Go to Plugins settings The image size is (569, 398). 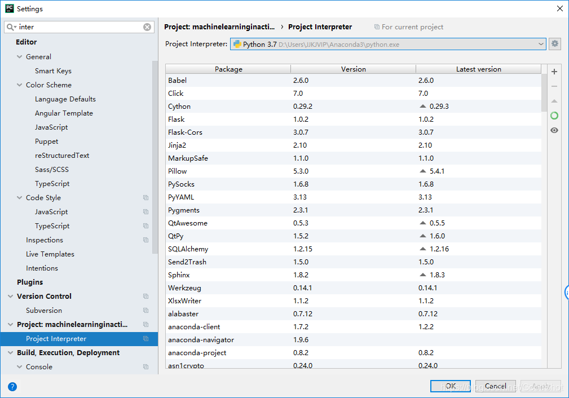pyautogui.click(x=30, y=282)
